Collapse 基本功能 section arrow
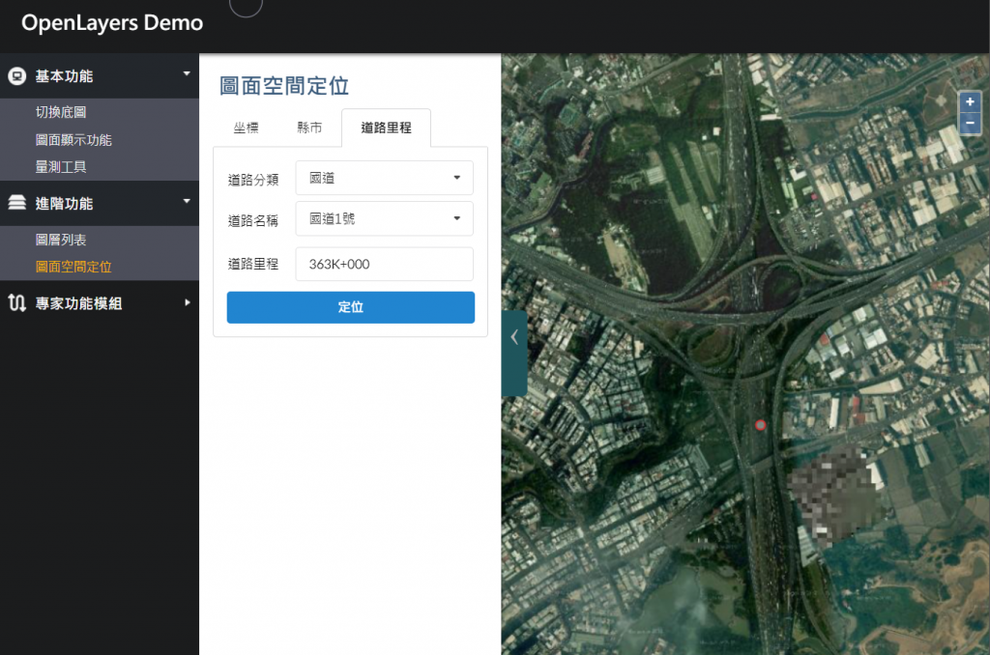 coord(187,74)
